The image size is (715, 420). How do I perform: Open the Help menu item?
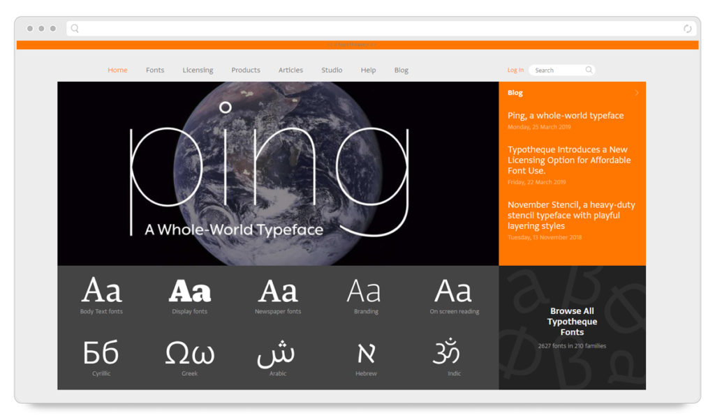pos(368,70)
